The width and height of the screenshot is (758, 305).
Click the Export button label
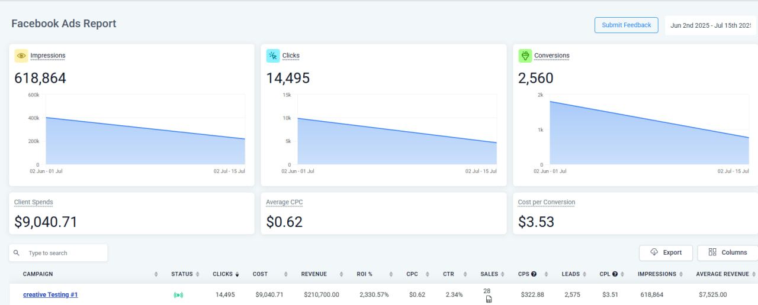672,252
